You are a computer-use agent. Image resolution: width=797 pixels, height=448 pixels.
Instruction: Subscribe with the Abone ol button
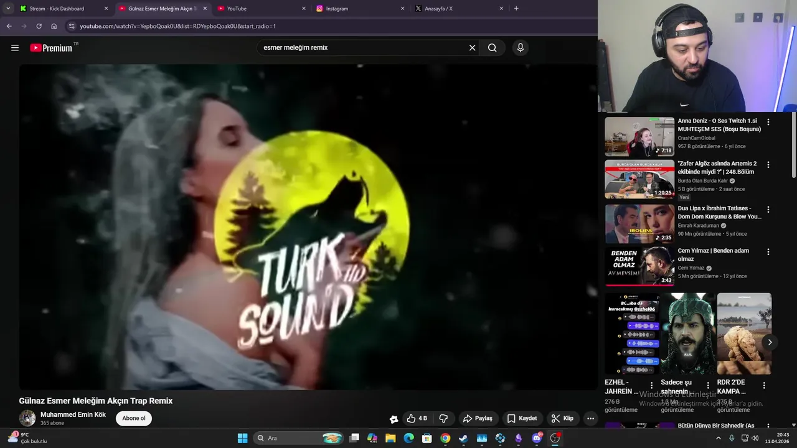pyautogui.click(x=134, y=418)
